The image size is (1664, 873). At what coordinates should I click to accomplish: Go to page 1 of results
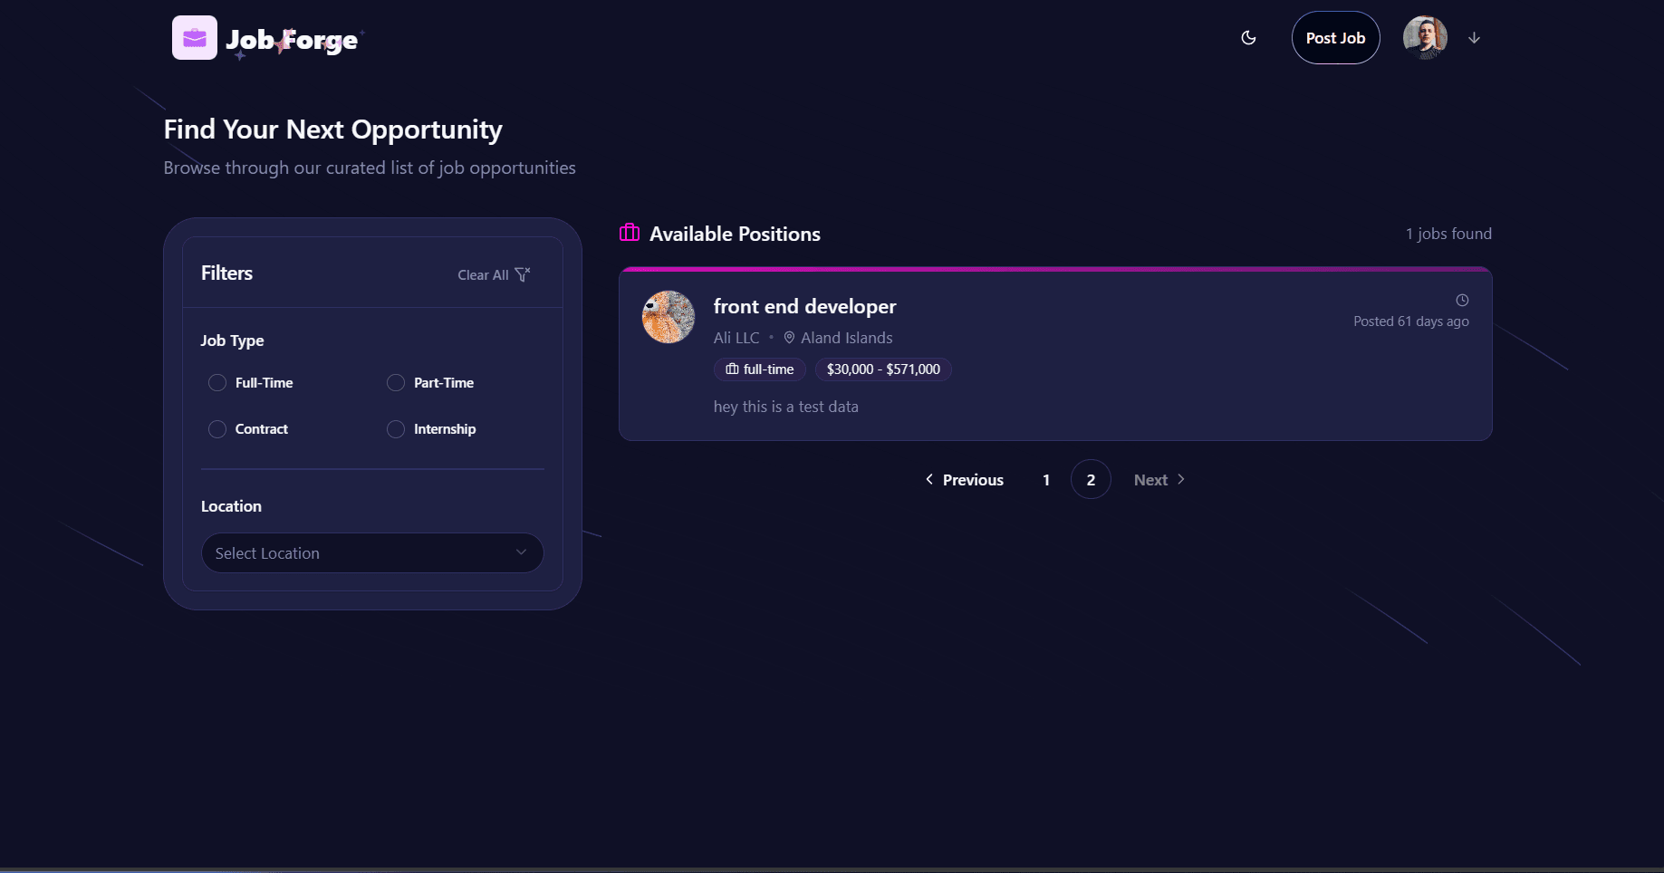tap(1046, 480)
